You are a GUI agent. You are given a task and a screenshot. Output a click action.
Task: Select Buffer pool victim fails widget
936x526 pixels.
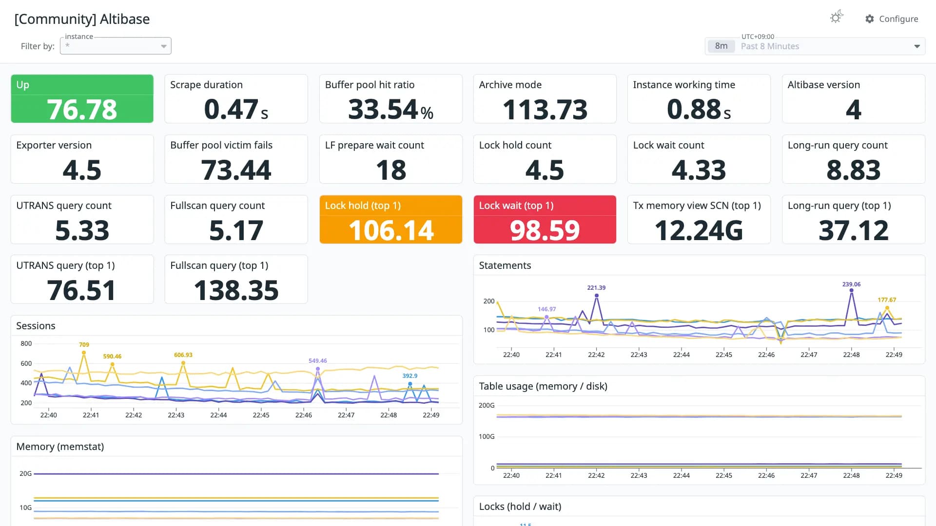pos(236,159)
